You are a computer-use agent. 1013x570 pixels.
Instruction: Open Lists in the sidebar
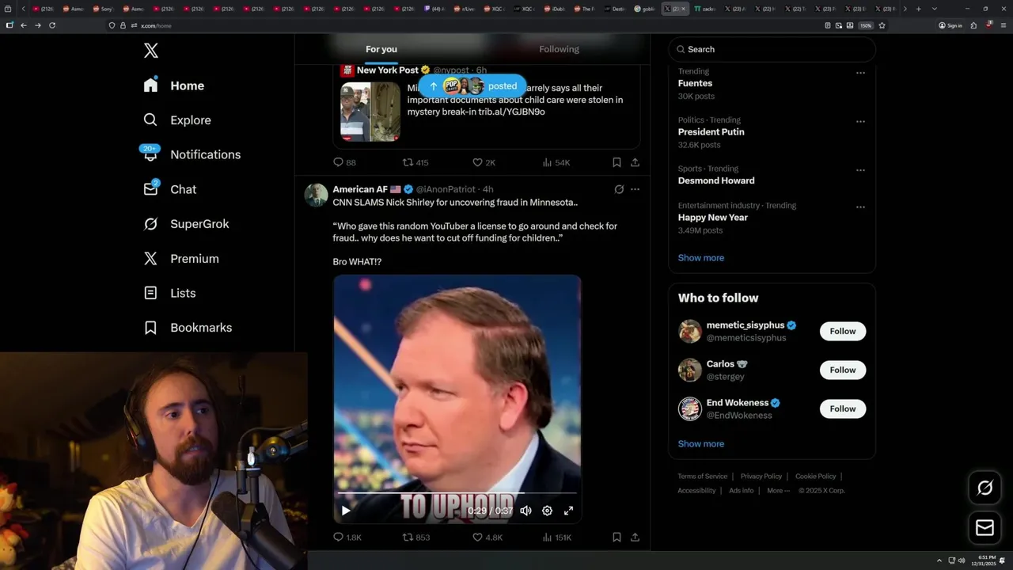click(169, 293)
